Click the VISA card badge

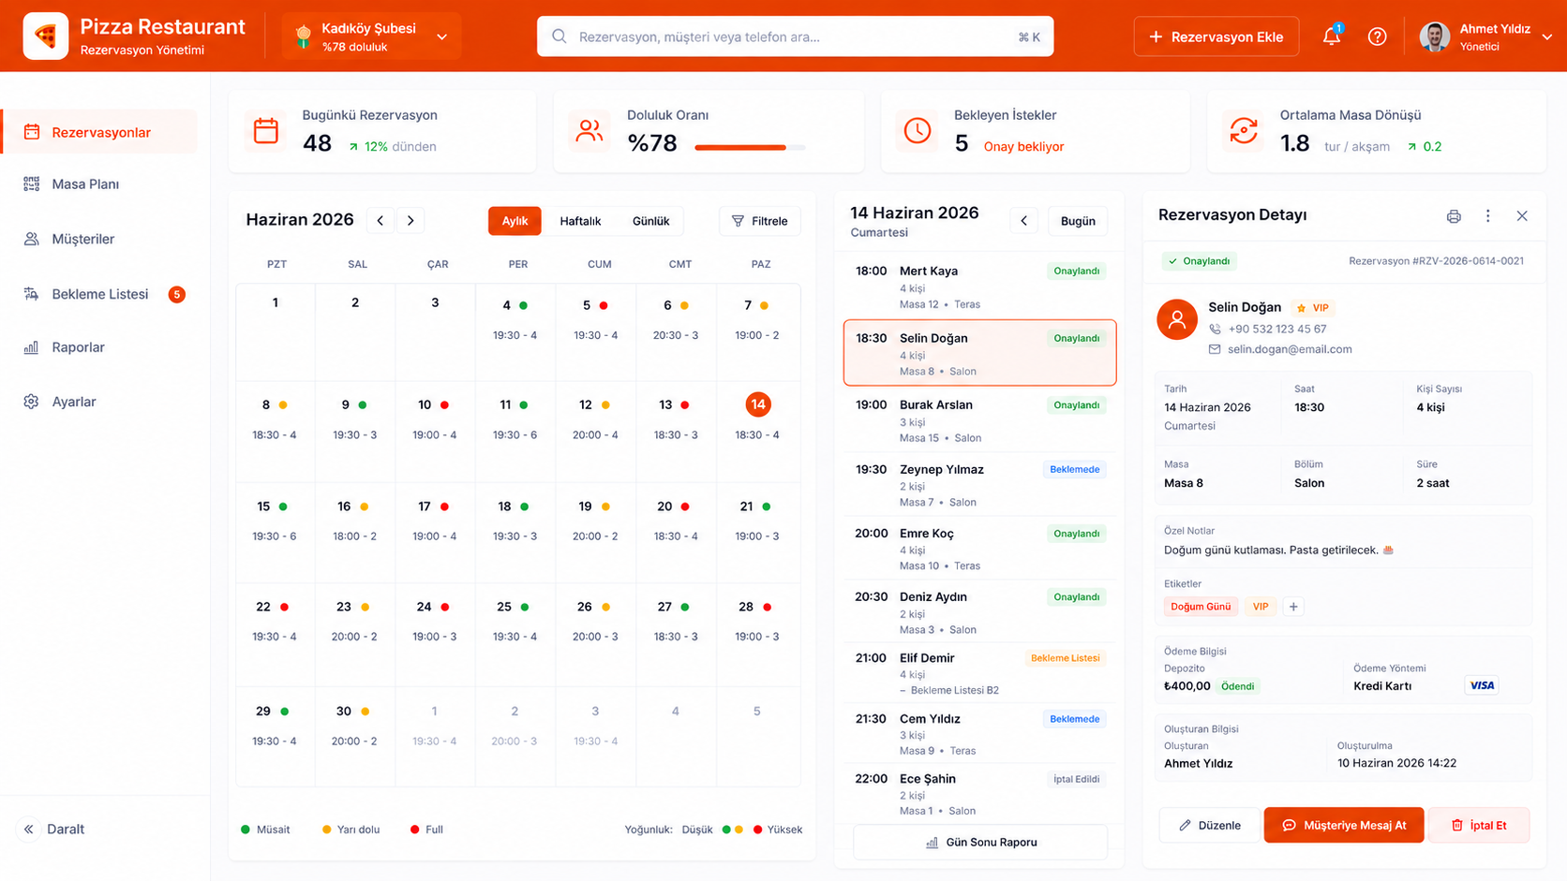[x=1482, y=685]
